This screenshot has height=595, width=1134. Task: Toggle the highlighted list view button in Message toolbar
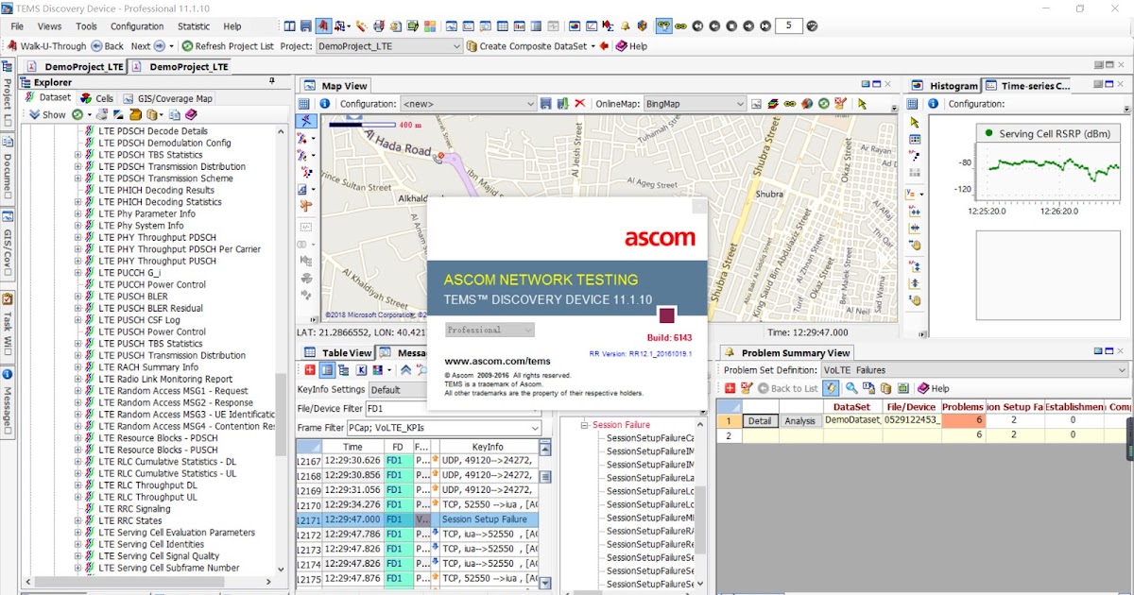pos(326,370)
